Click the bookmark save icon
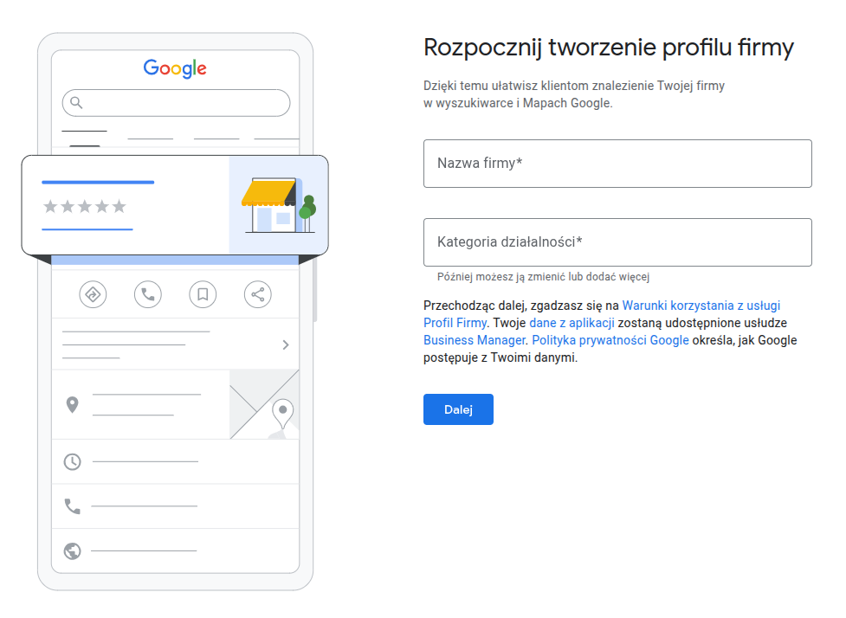Screen dimensions: 846x618 (202, 294)
